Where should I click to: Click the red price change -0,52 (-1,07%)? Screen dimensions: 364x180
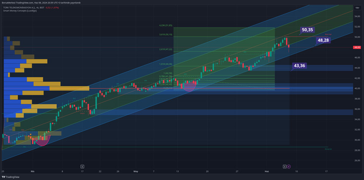pos(52,7)
